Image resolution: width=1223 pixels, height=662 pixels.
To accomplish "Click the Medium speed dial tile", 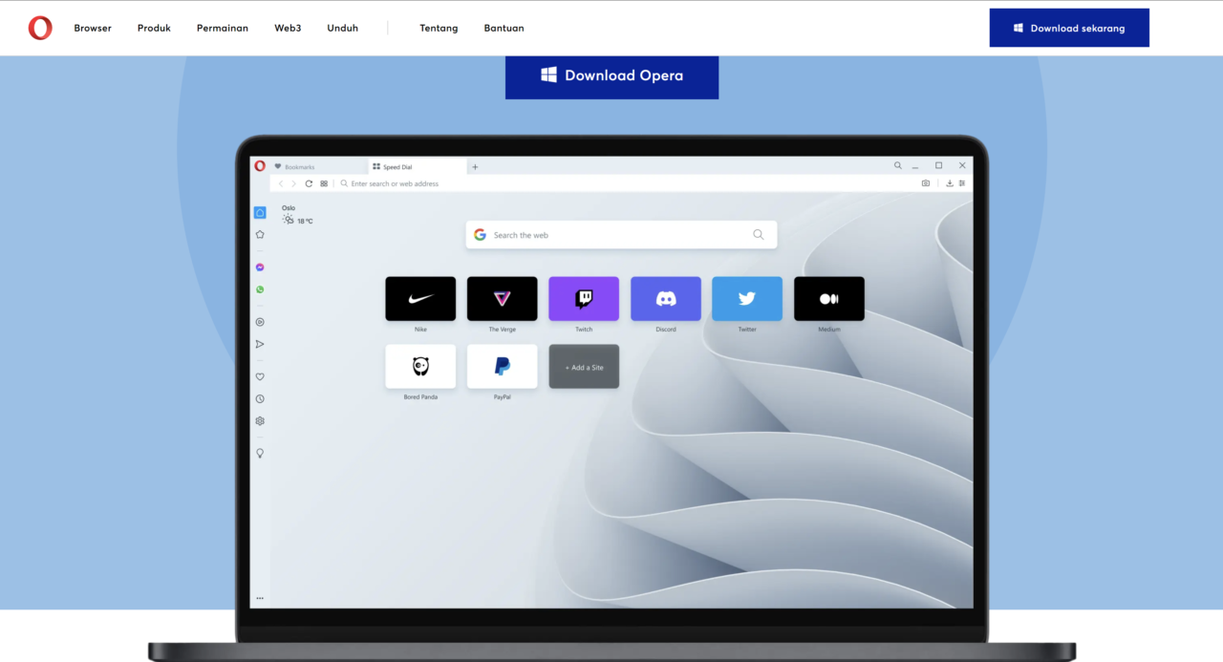I will tap(829, 299).
